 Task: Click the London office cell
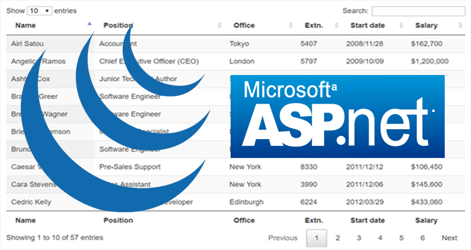pos(242,62)
